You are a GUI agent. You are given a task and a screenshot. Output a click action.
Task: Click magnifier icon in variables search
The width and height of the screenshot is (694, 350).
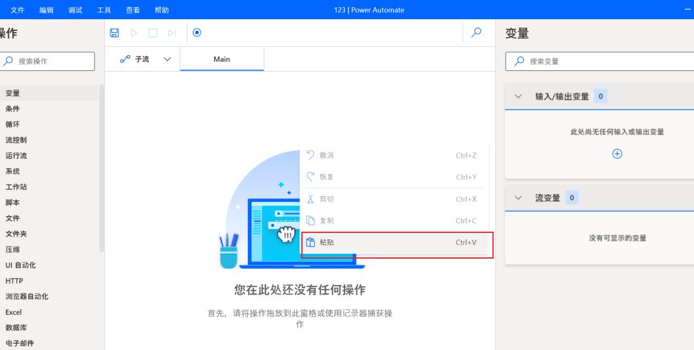(519, 61)
